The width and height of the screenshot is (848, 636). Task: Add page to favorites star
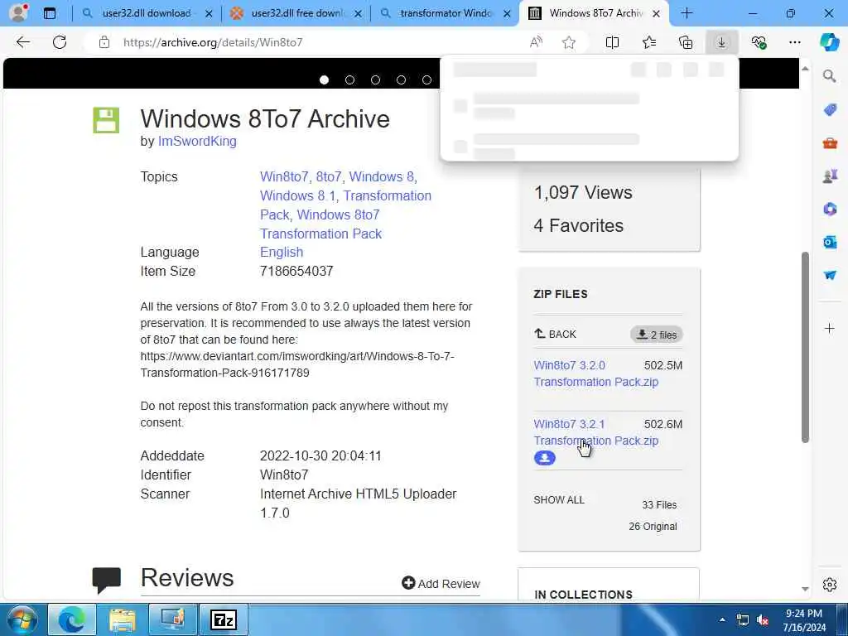point(568,42)
